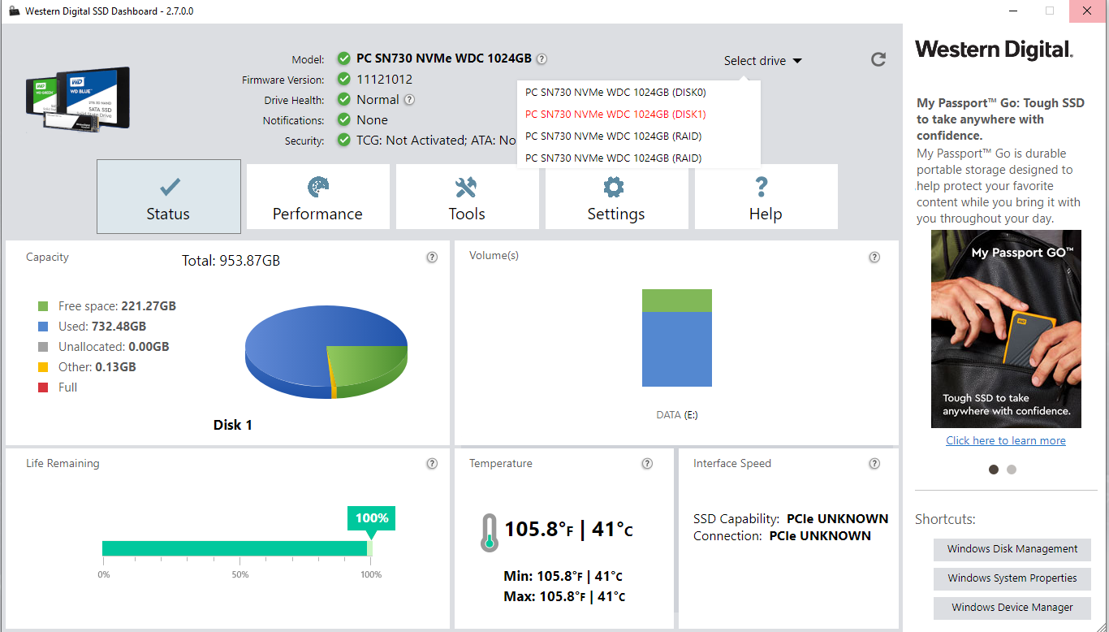
Task: Click the DATA (E:) volume label
Action: [677, 415]
